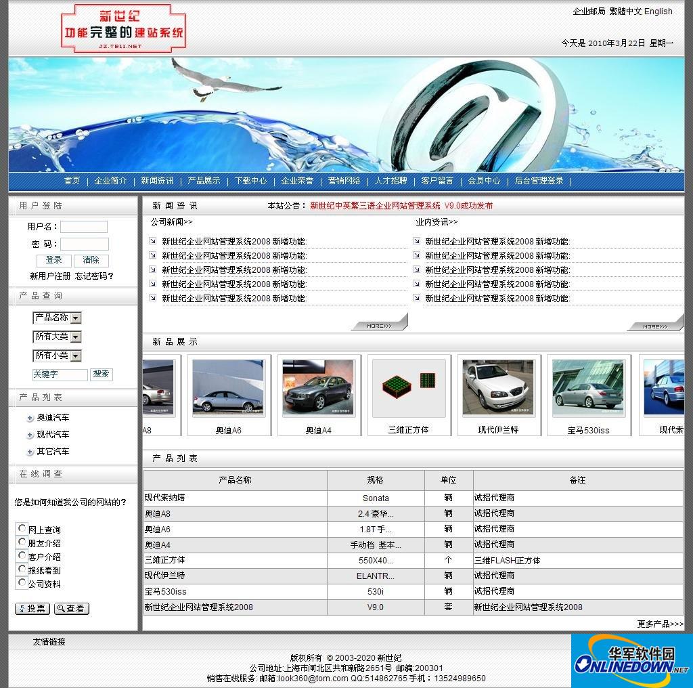Select the 报纸看到 radio option
693x688 pixels.
tap(22, 569)
